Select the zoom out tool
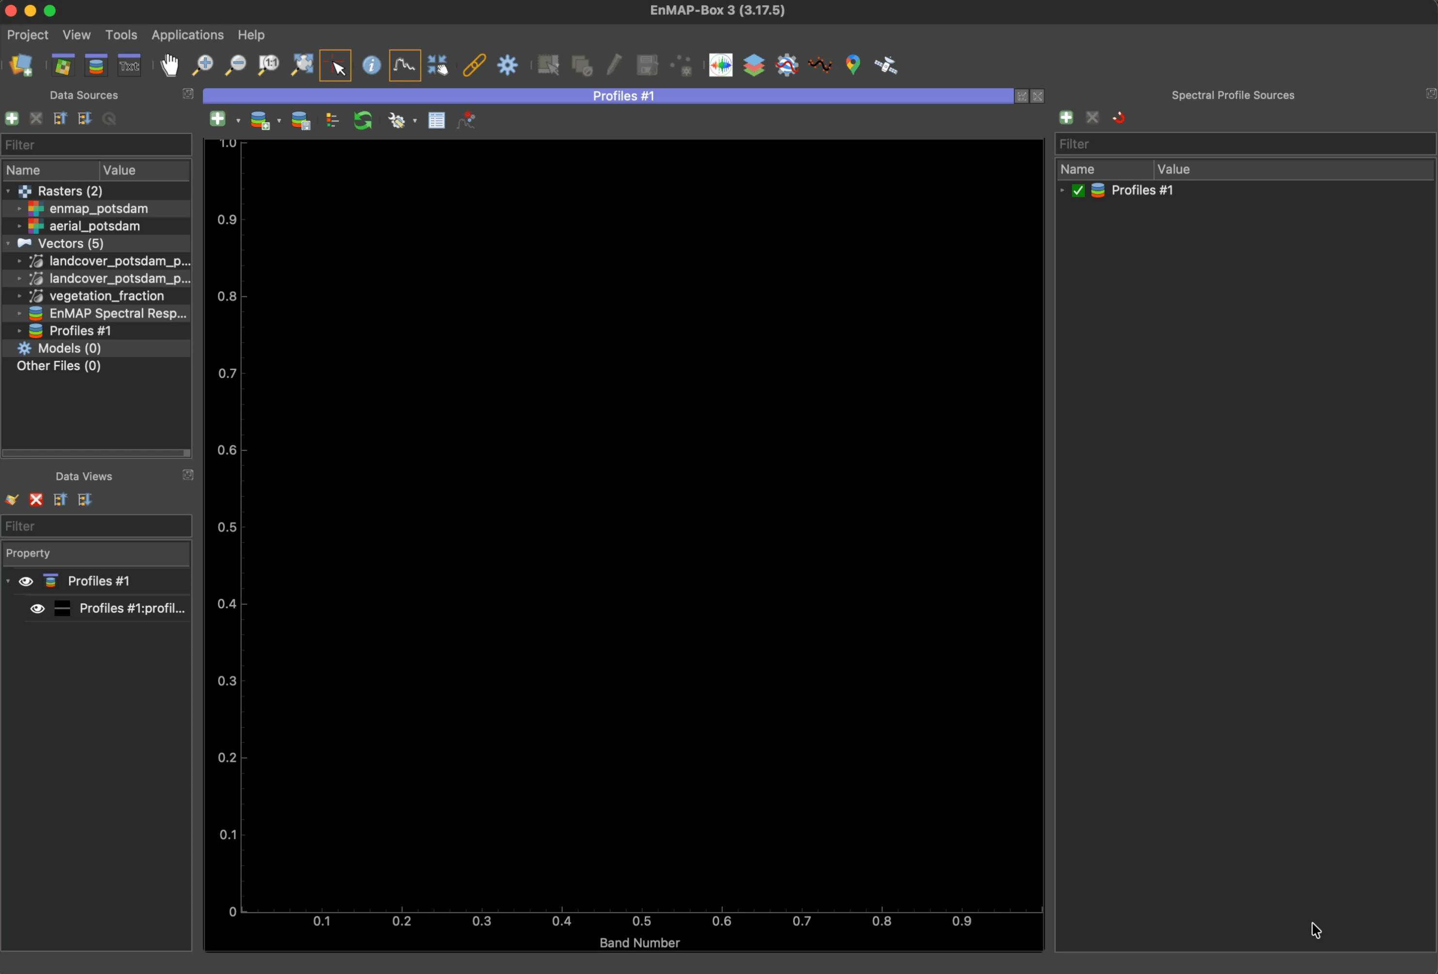This screenshot has width=1438, height=974. [x=235, y=65]
